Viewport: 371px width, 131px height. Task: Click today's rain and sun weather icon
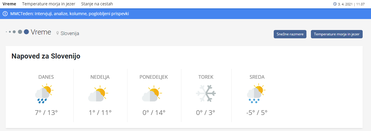point(44,94)
